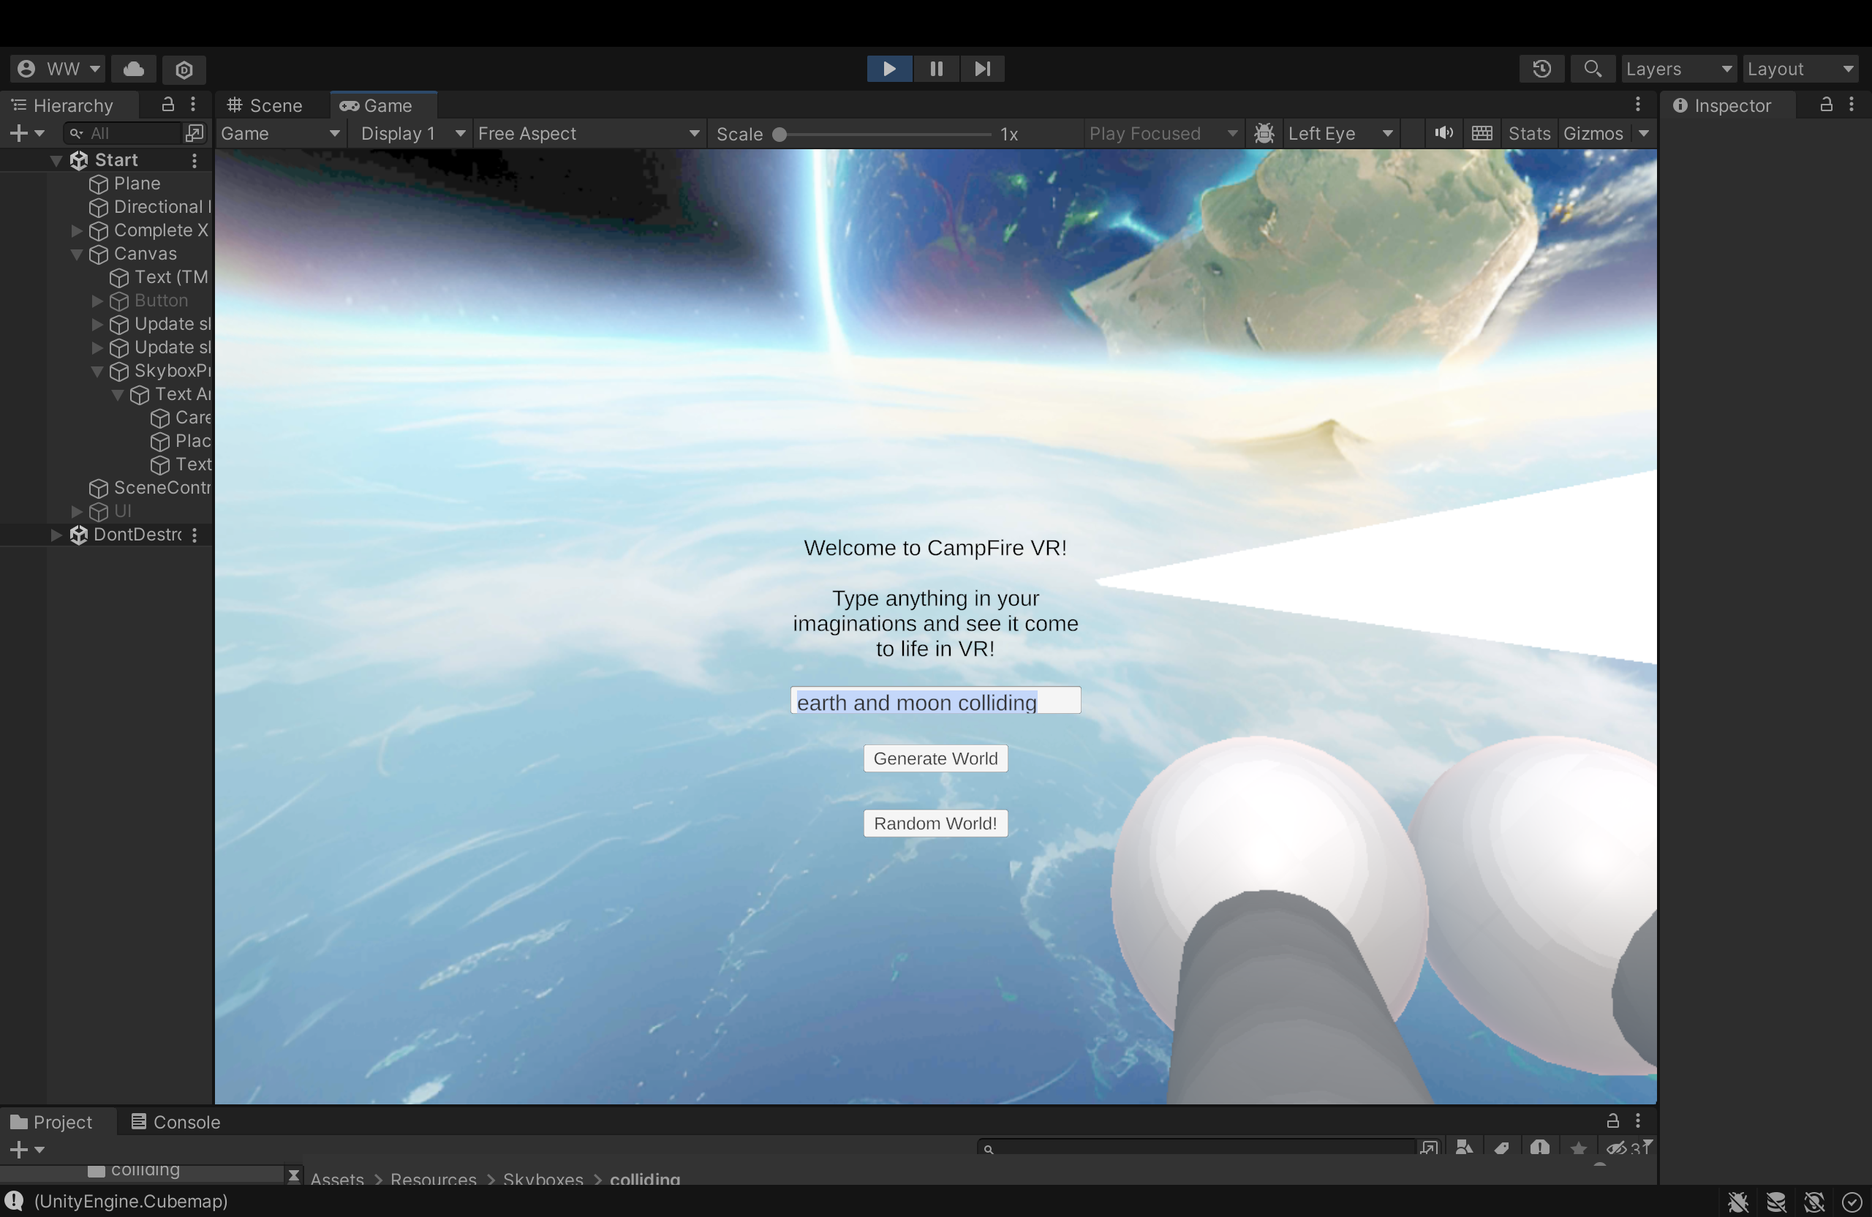The width and height of the screenshot is (1872, 1217).
Task: Click the global search magnifier icon
Action: tap(1592, 69)
